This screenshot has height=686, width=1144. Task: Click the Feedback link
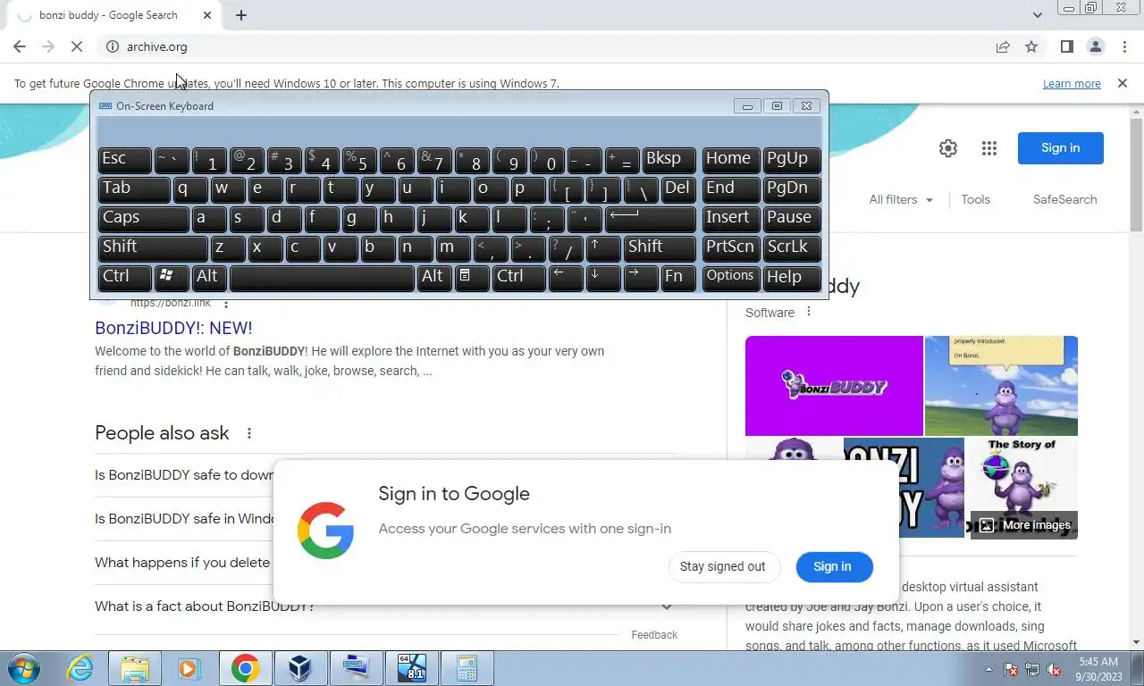pyautogui.click(x=654, y=635)
